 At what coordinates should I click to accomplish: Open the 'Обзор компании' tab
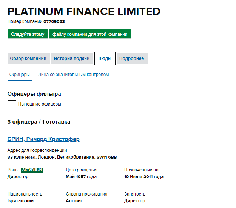click(28, 58)
